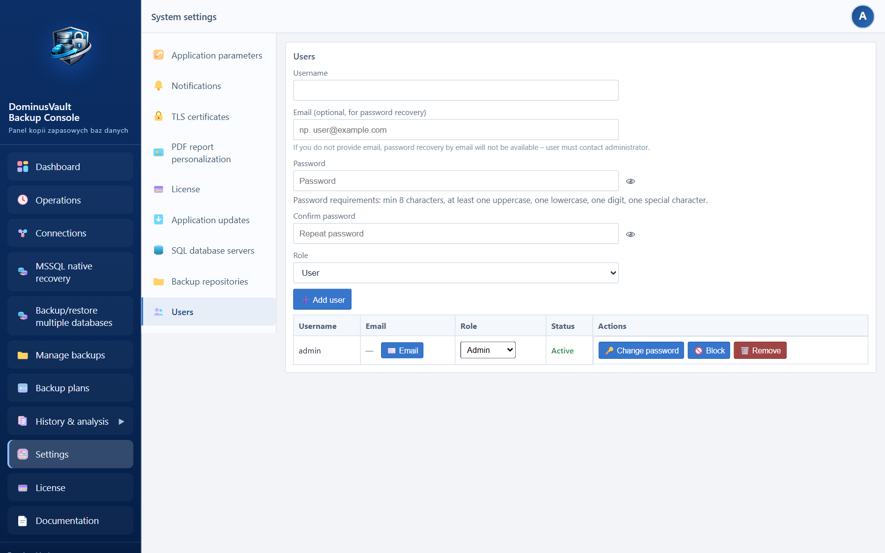
Task: Expand History & analysis submenu arrow
Action: pyautogui.click(x=121, y=421)
